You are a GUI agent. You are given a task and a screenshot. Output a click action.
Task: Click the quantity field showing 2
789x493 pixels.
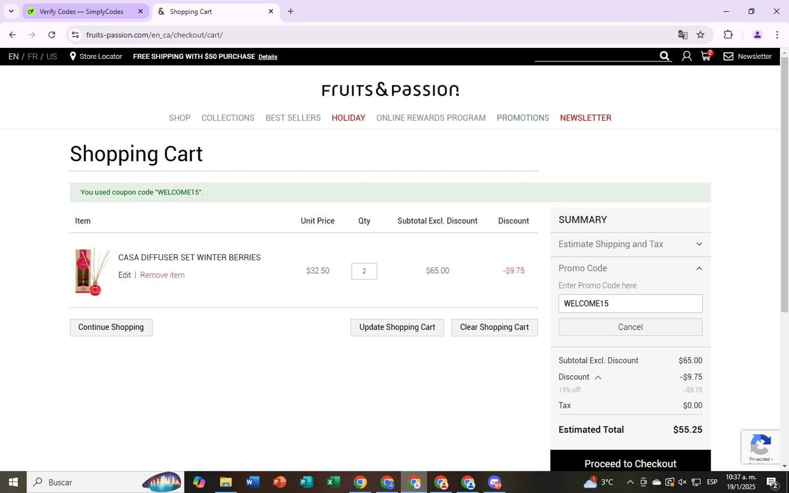coord(364,271)
